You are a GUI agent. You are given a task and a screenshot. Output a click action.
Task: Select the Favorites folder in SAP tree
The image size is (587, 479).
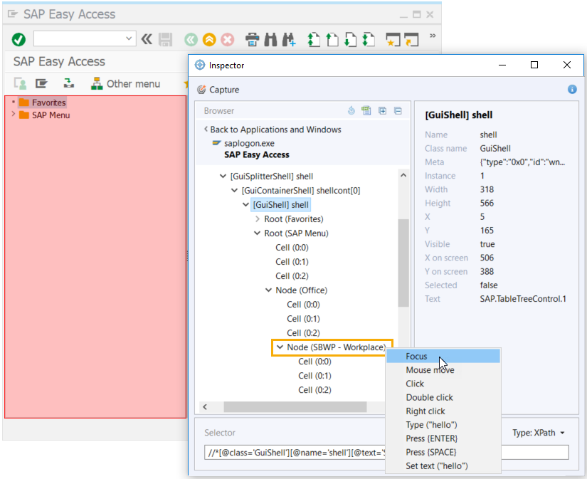click(x=48, y=102)
